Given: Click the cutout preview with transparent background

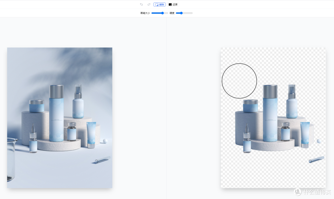Looking at the screenshot, I should 273,118.
